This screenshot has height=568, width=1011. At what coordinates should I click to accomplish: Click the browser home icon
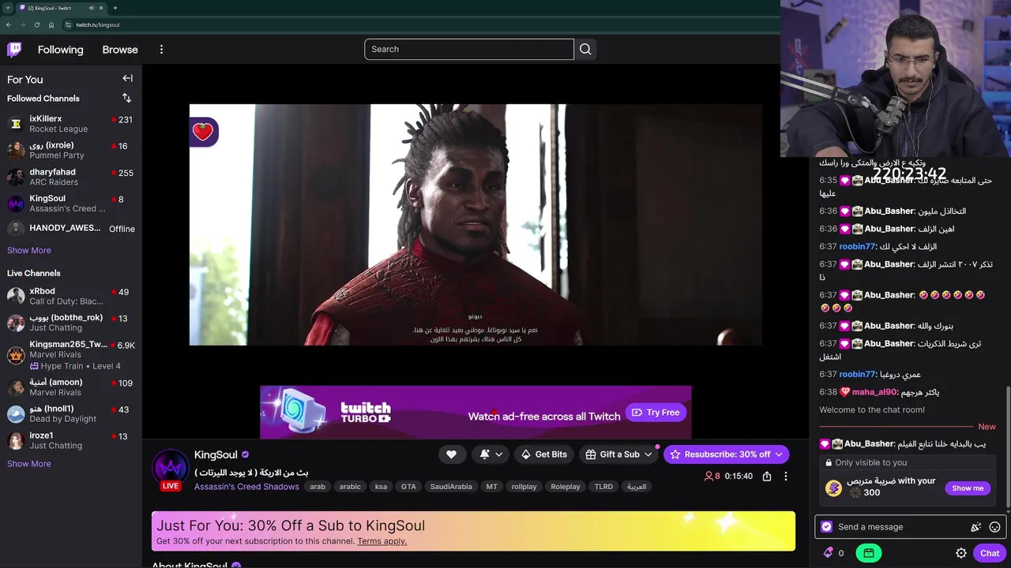click(51, 24)
